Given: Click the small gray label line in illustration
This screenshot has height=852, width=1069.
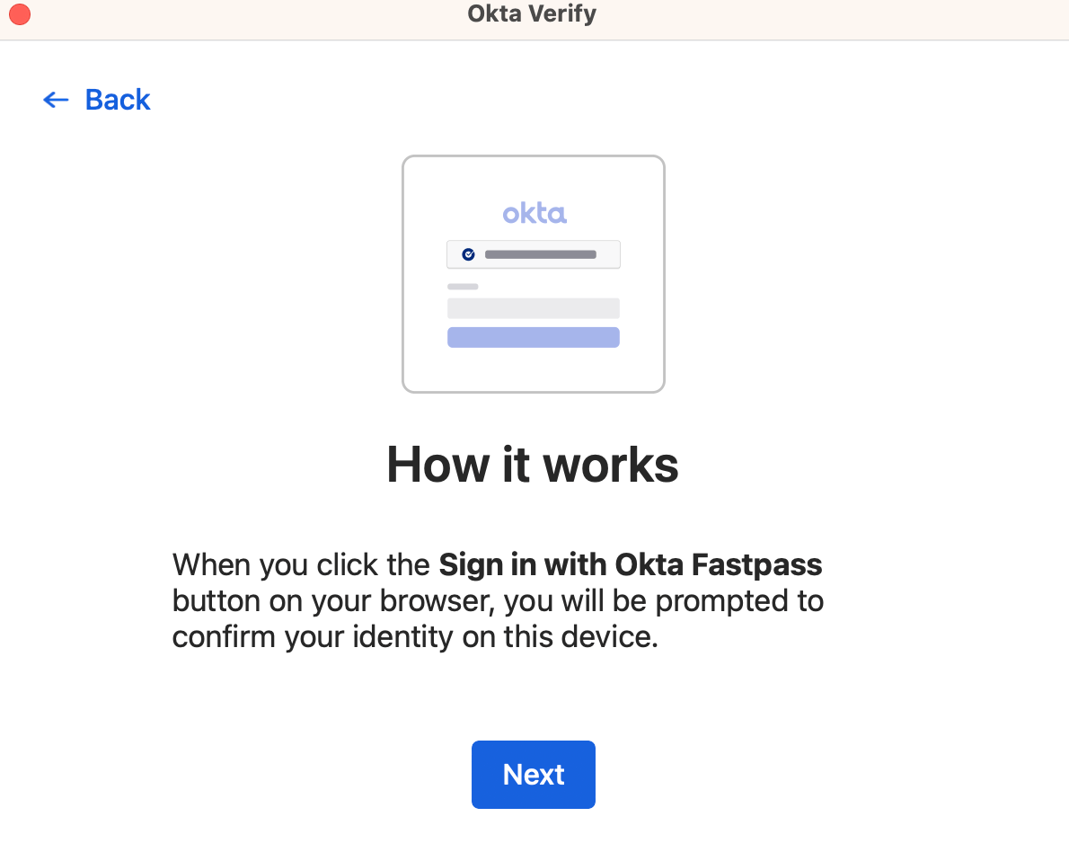Looking at the screenshot, I should 463,287.
